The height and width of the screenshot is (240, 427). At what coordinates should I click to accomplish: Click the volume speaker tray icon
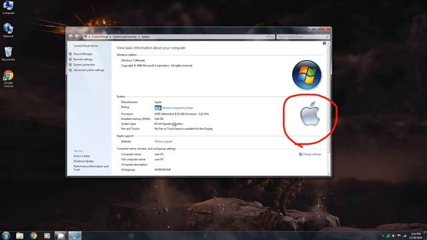(394, 236)
